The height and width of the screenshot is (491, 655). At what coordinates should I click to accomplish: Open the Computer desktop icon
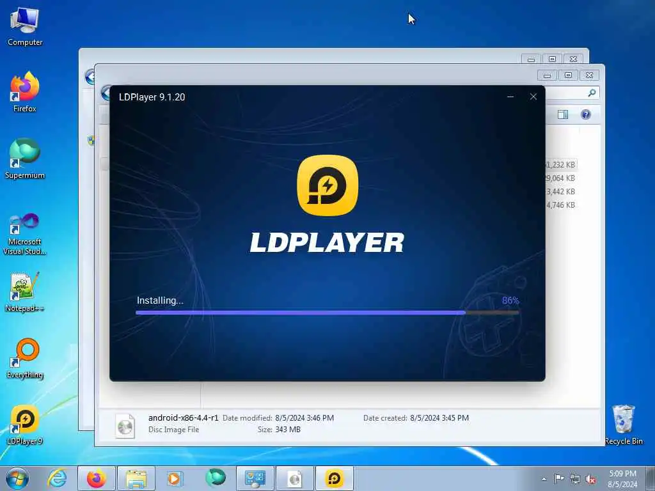click(x=25, y=27)
